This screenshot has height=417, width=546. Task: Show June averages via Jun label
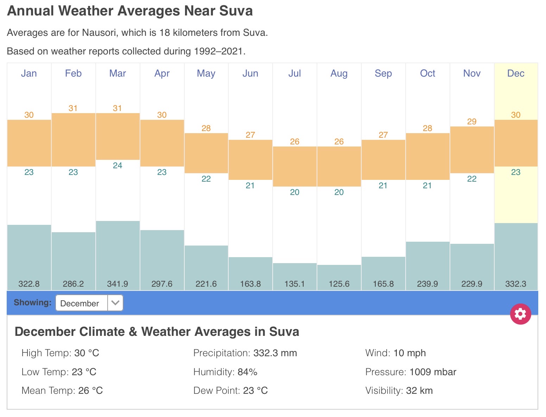[x=250, y=73]
